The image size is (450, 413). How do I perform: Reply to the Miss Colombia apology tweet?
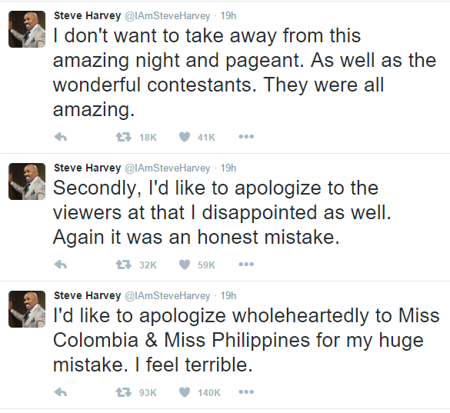(x=61, y=392)
